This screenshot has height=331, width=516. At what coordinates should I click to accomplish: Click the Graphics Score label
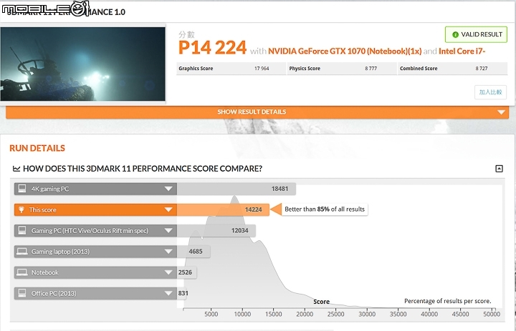(196, 69)
